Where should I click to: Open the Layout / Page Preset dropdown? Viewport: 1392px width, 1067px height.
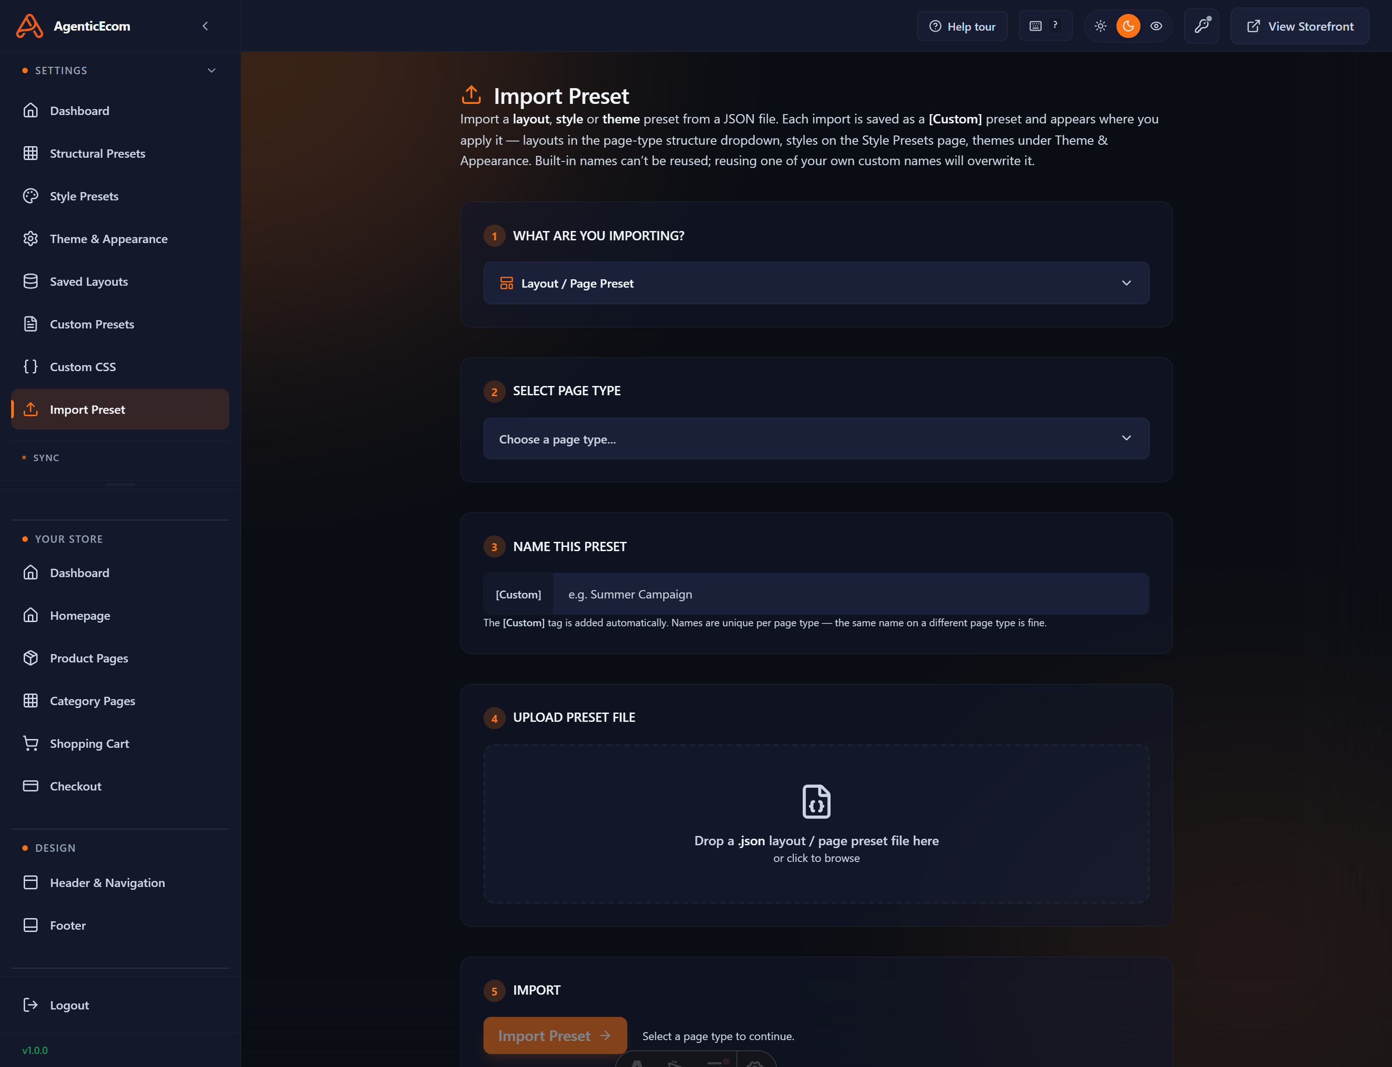point(816,283)
